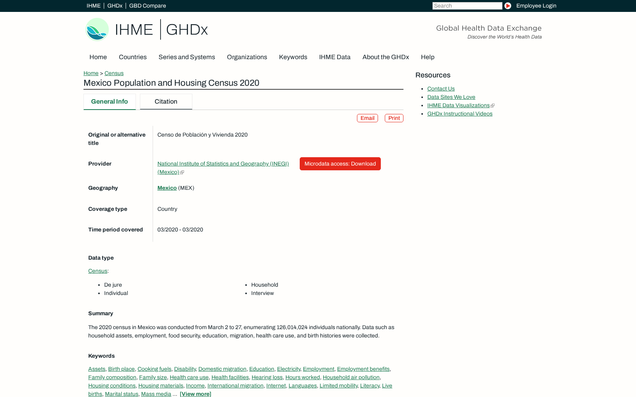Open GHDx Instructional Videos link
This screenshot has height=397, width=636.
pyautogui.click(x=460, y=114)
